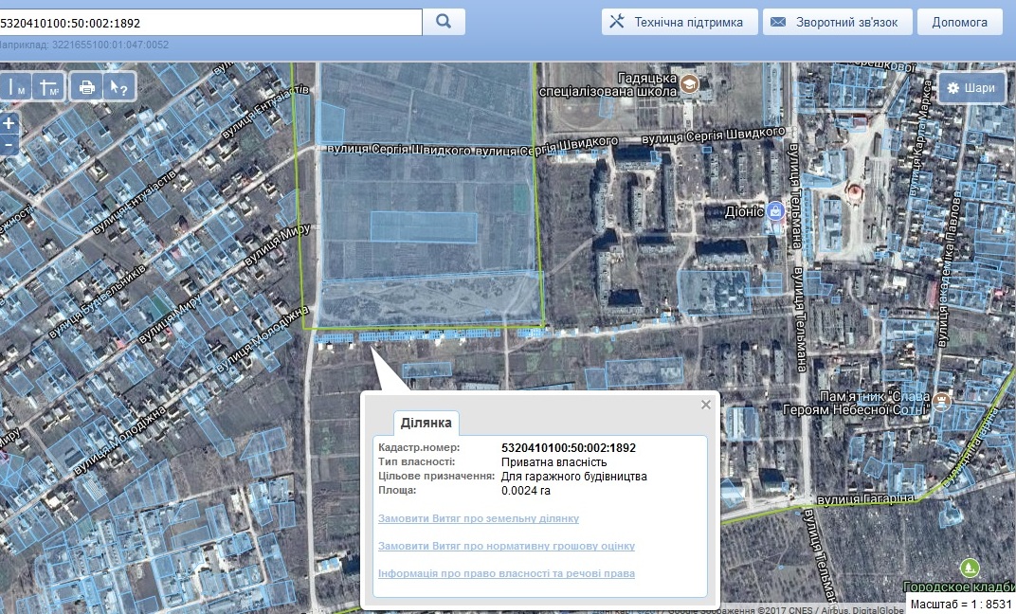The width and height of the screenshot is (1016, 614).
Task: Close the parcel info popup
Action: [x=706, y=405]
